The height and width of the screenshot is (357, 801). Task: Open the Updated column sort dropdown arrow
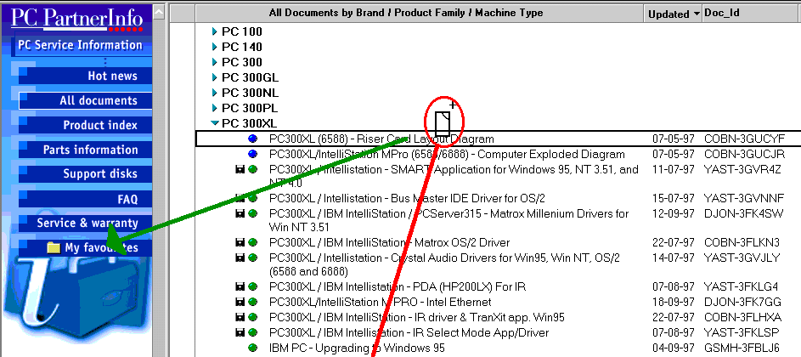(697, 14)
